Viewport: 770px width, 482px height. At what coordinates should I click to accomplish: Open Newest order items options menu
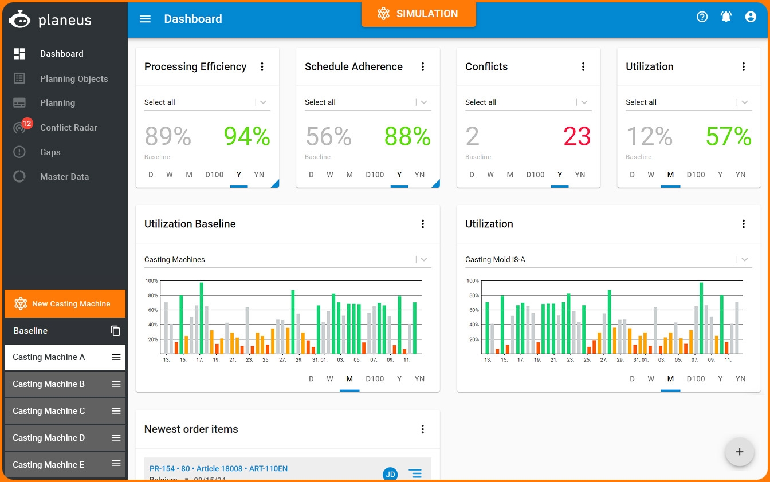pyautogui.click(x=423, y=429)
